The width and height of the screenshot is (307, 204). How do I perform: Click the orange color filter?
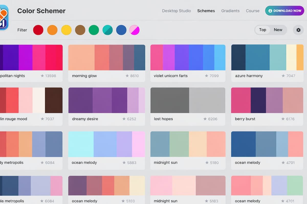(52, 30)
